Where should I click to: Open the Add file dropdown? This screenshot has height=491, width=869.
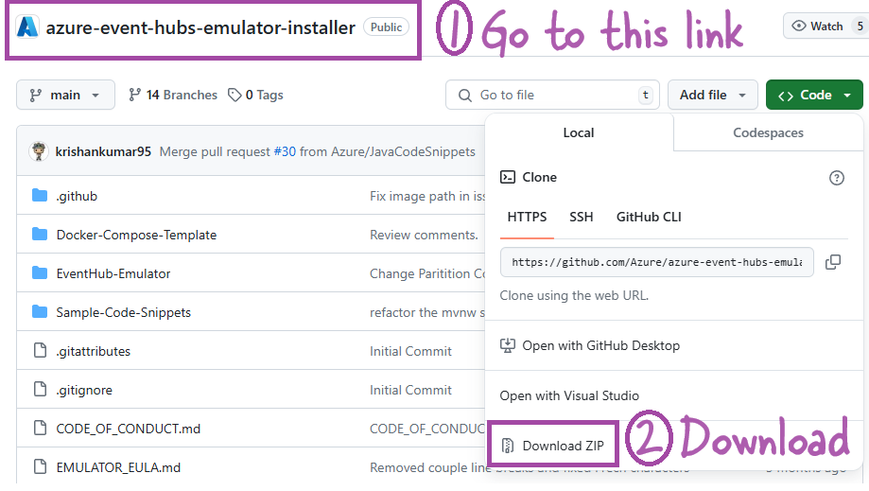712,95
